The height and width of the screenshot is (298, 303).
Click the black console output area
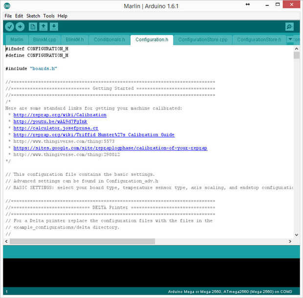coord(151,273)
